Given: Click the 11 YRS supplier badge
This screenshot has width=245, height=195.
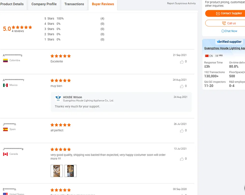Looking at the screenshot, I should tap(219, 56).
